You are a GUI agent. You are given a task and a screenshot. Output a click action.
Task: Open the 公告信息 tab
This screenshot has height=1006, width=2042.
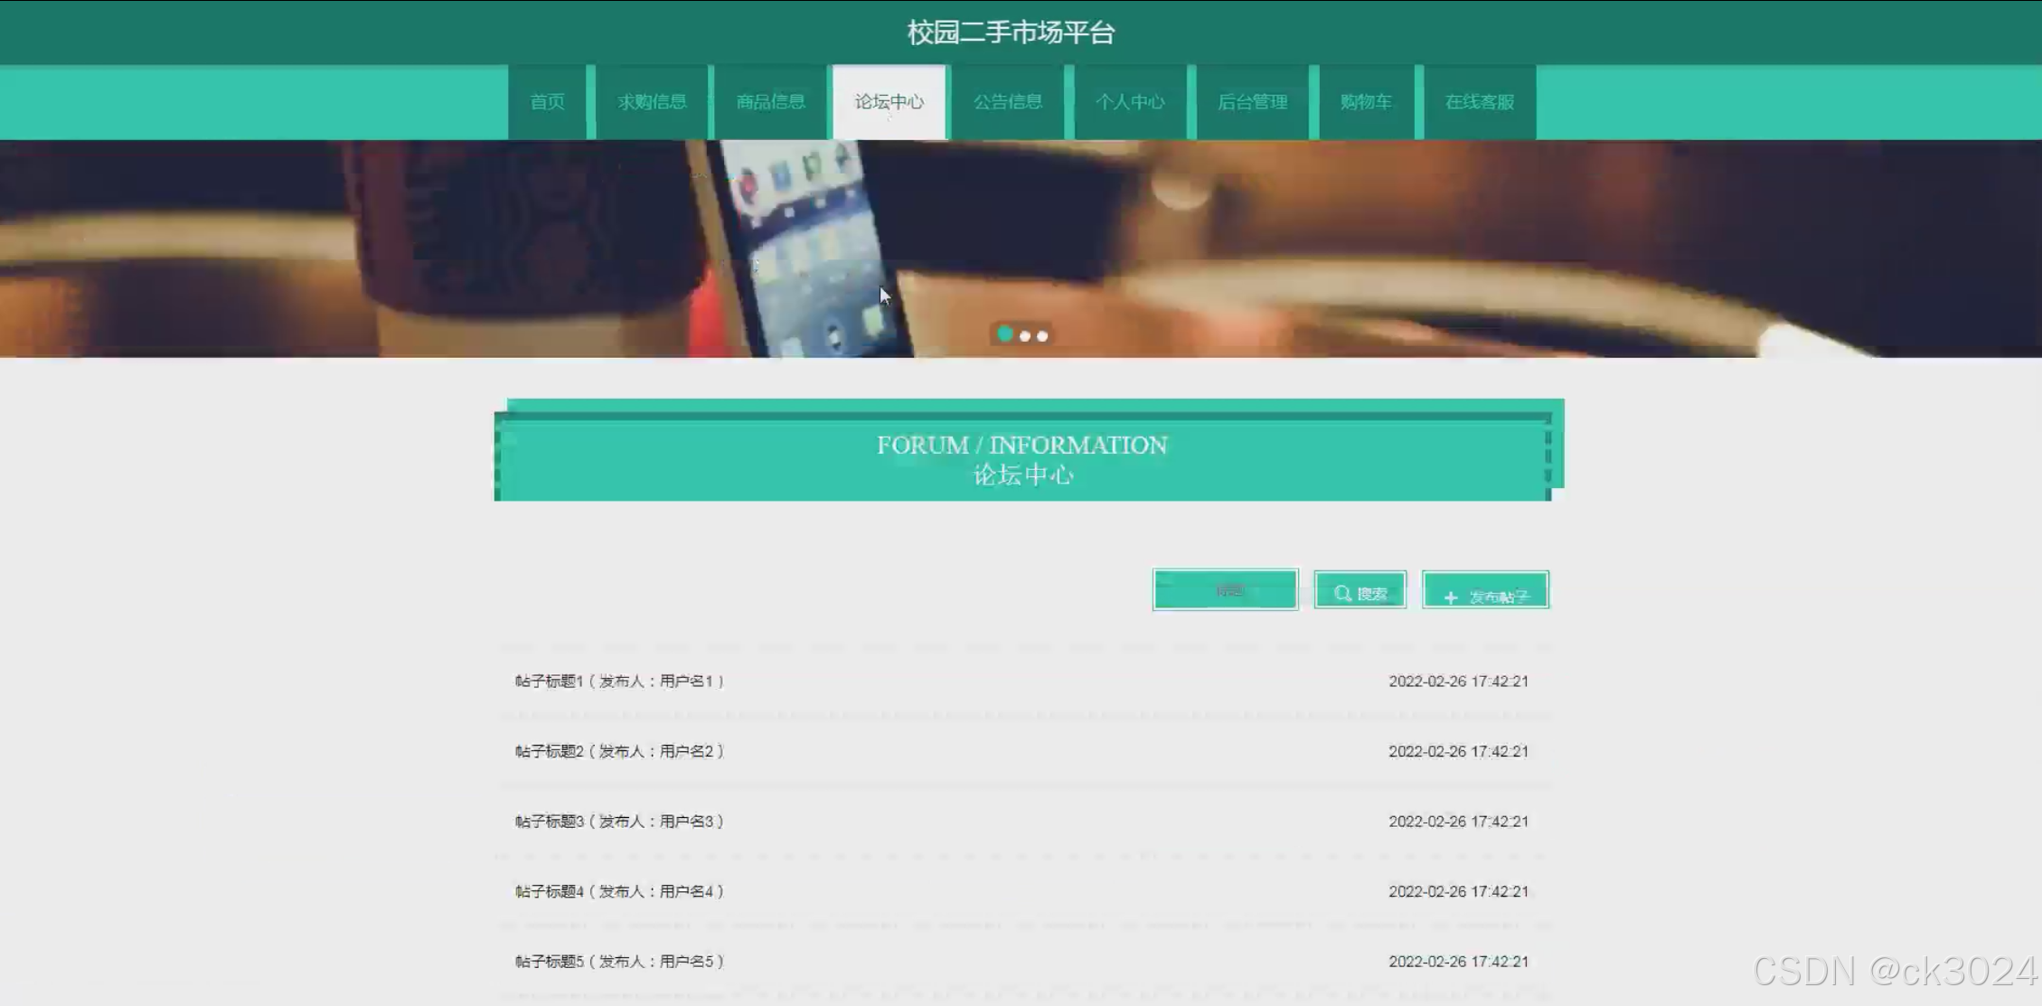tap(1008, 102)
